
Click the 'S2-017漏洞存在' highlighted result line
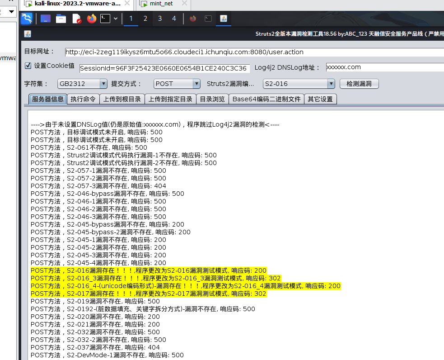pos(149,294)
